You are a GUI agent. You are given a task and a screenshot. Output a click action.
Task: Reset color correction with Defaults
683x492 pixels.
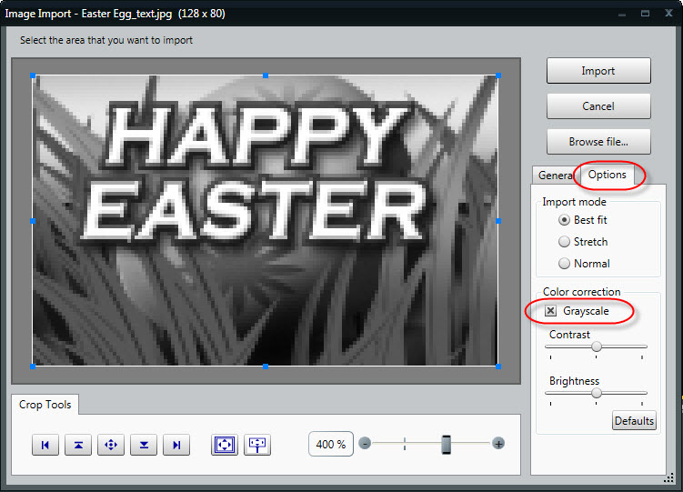click(x=634, y=420)
